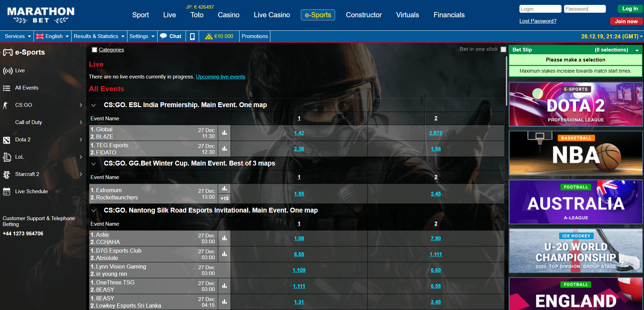Open the Dota 2 Professional League banner
Viewport: 644px width, 310px height.
click(x=576, y=104)
